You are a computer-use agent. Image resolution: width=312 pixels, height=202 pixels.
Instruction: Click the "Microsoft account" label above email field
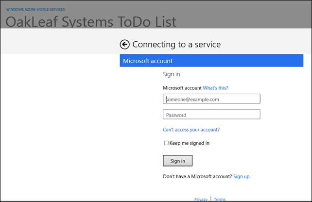(x=182, y=88)
